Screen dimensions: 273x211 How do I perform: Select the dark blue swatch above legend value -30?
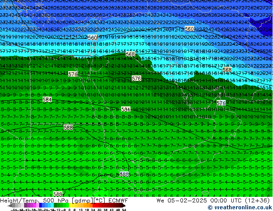40,205
